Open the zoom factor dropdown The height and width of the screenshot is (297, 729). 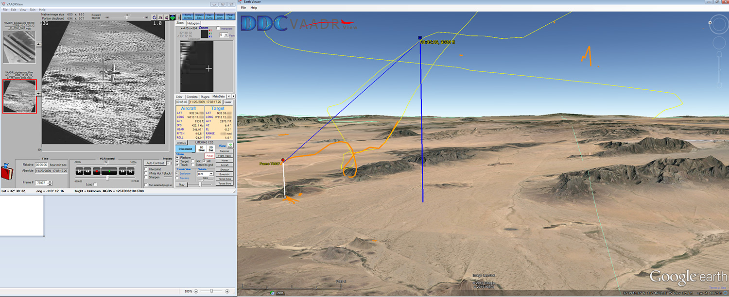click(226, 35)
